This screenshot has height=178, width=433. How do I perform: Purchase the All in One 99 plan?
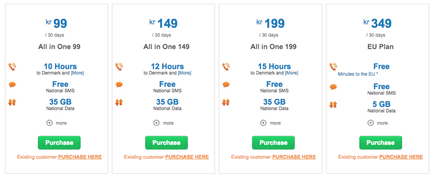click(59, 143)
